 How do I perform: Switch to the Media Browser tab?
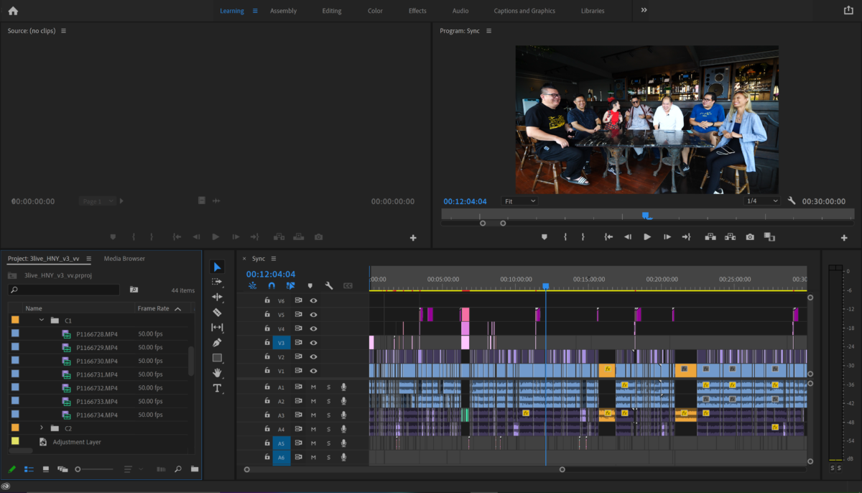[124, 259]
